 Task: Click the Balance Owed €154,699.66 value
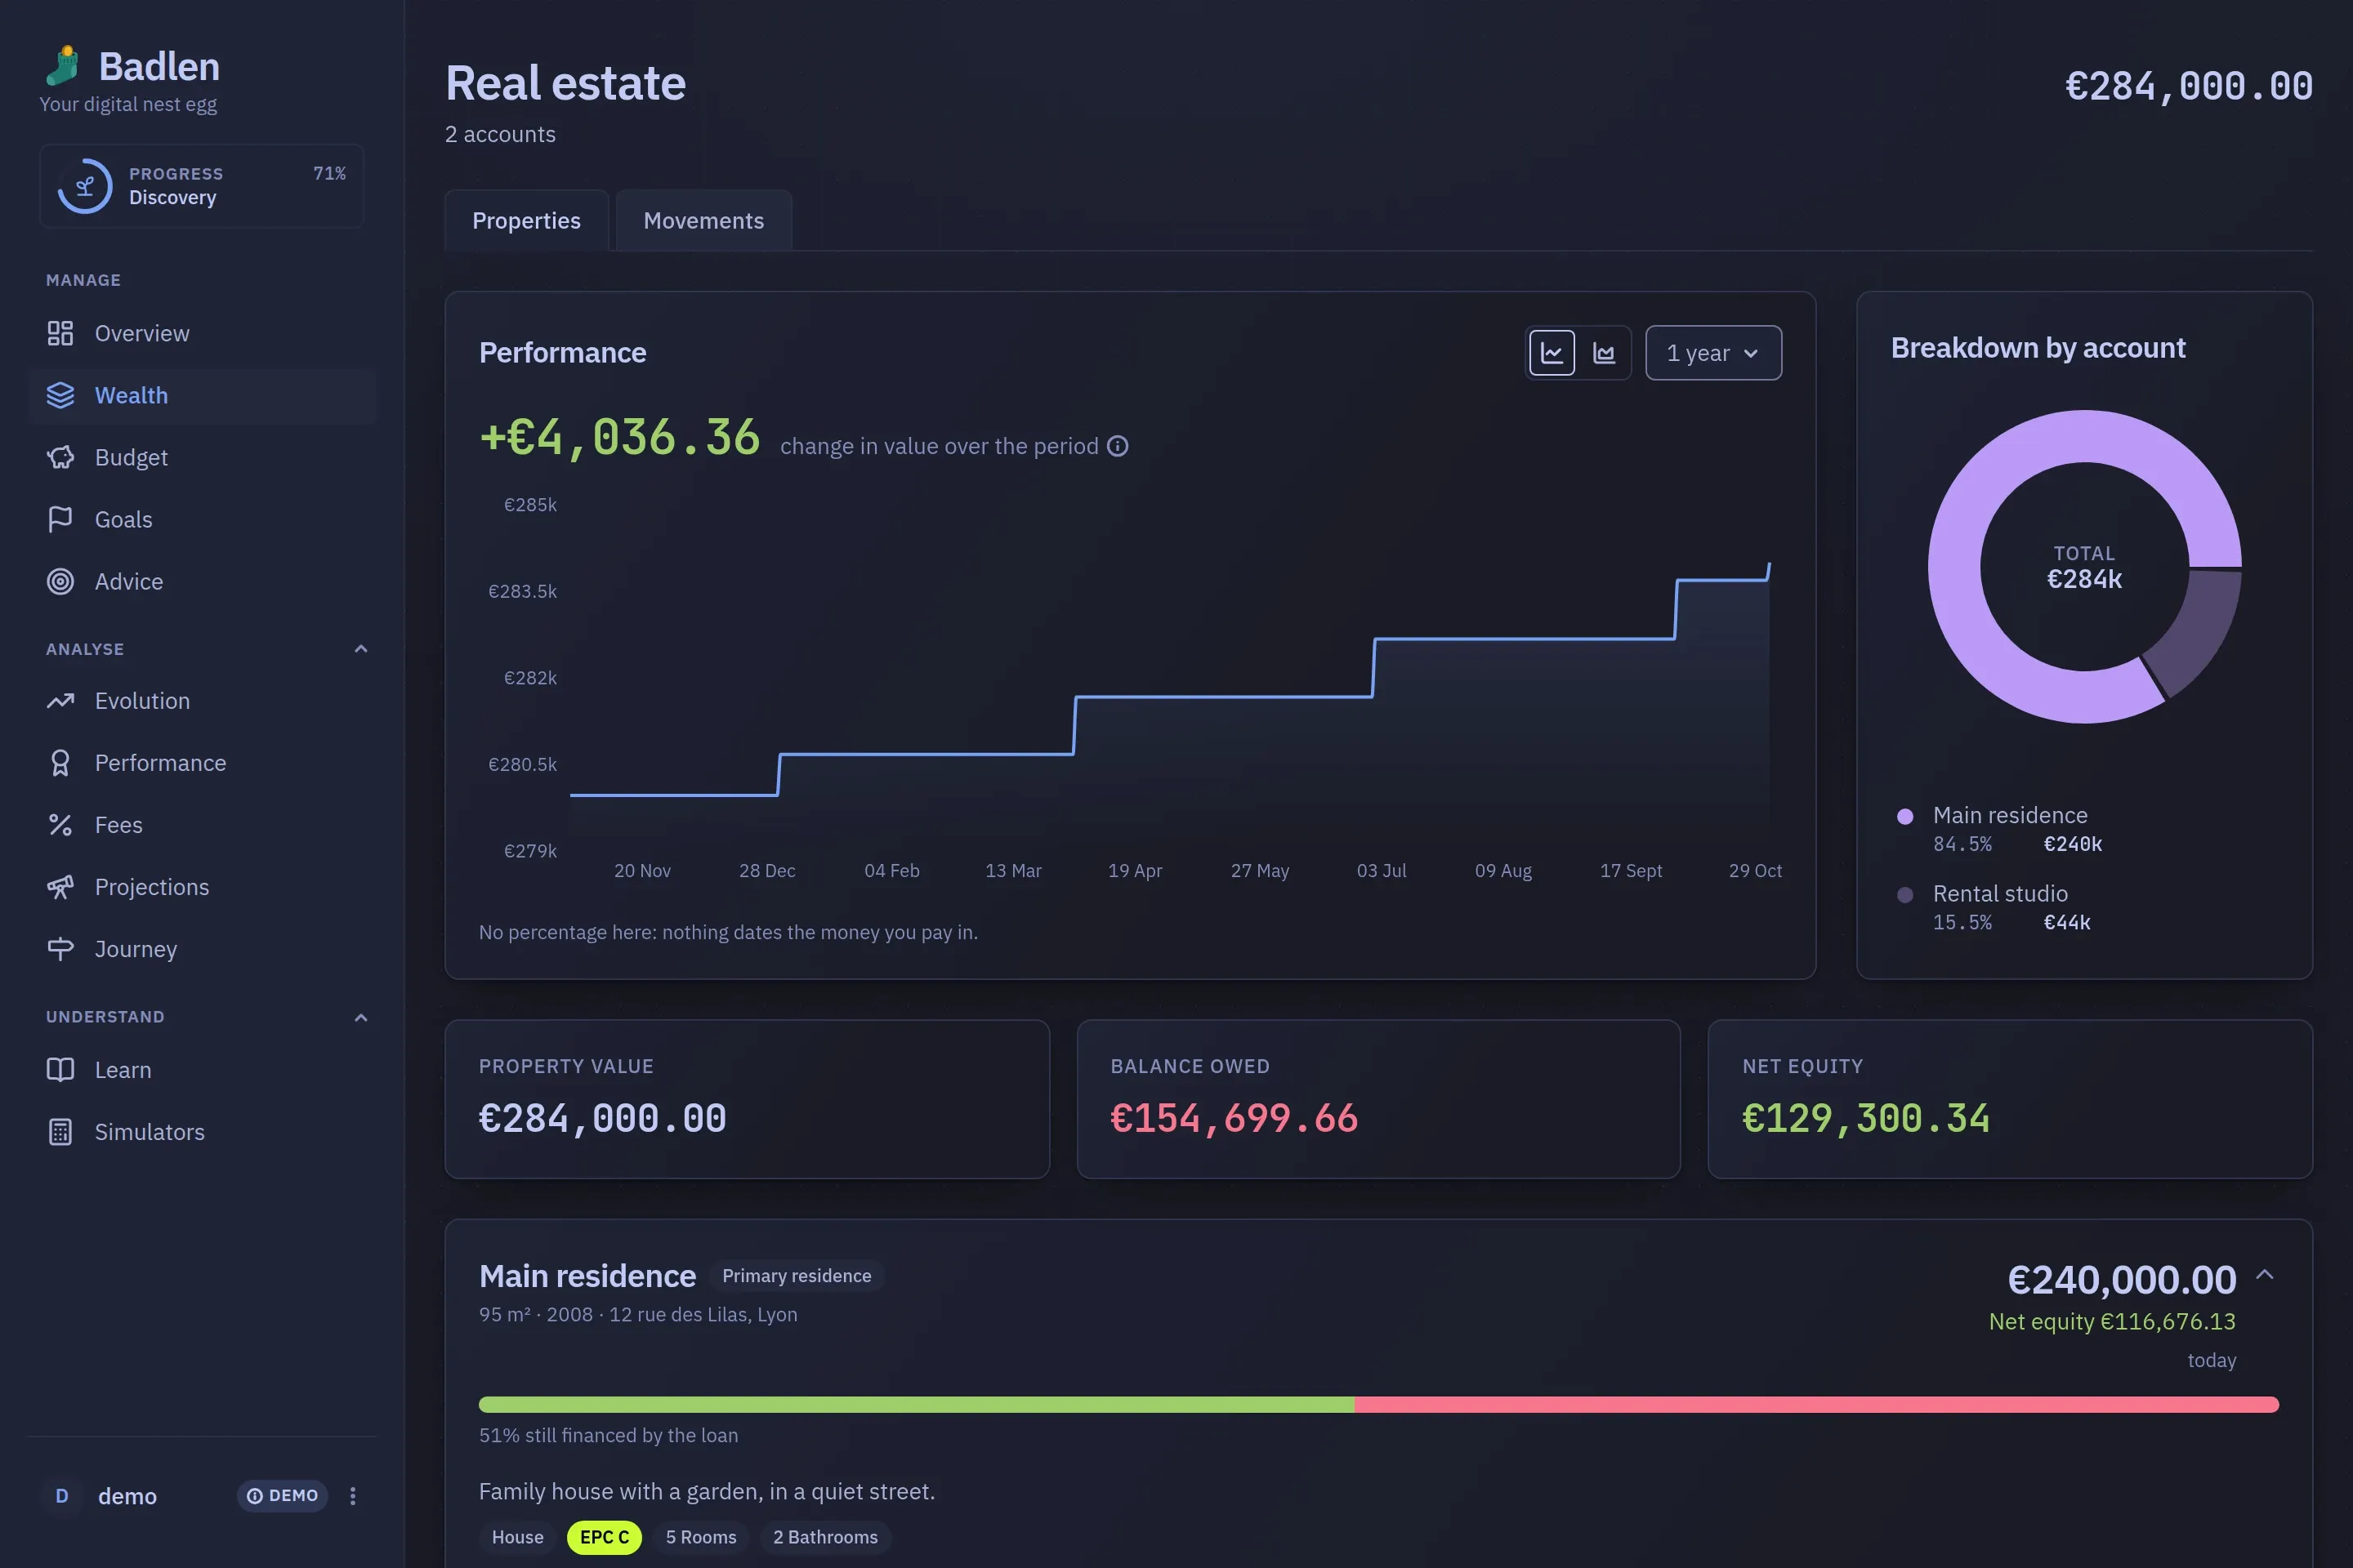(1235, 1118)
